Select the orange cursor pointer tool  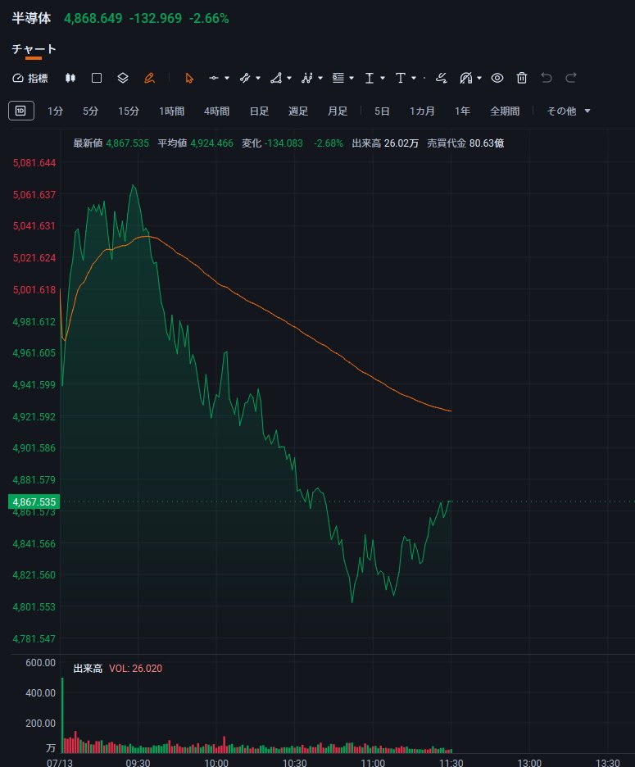[188, 79]
